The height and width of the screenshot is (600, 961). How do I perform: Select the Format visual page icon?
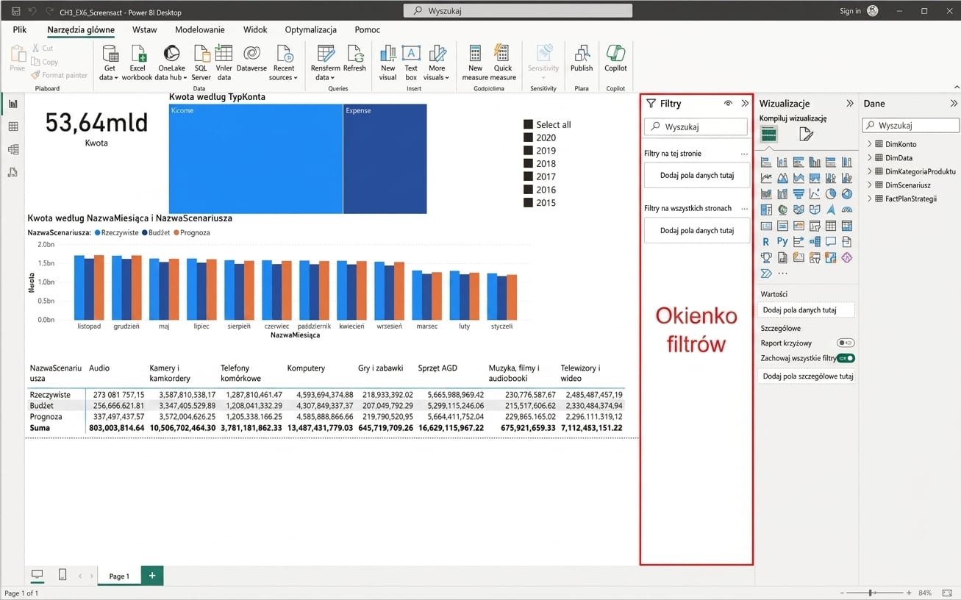coord(806,135)
